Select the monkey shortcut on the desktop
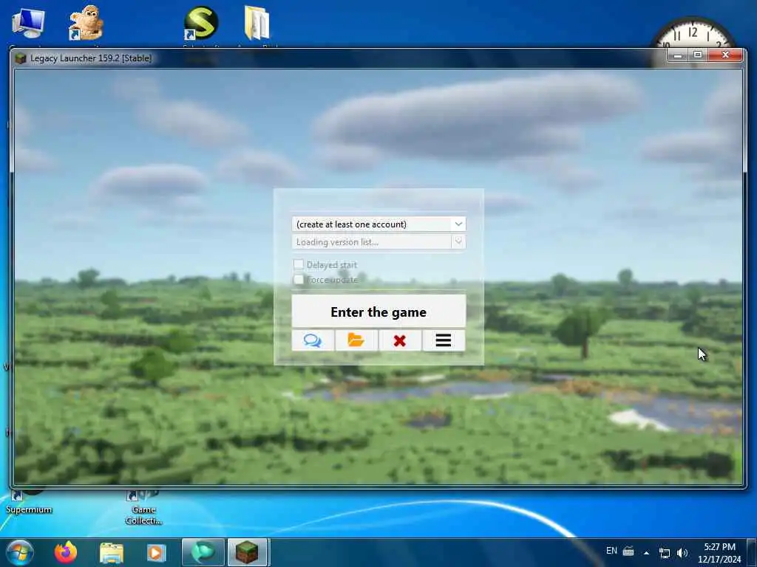This screenshot has width=757, height=567. tap(86, 23)
